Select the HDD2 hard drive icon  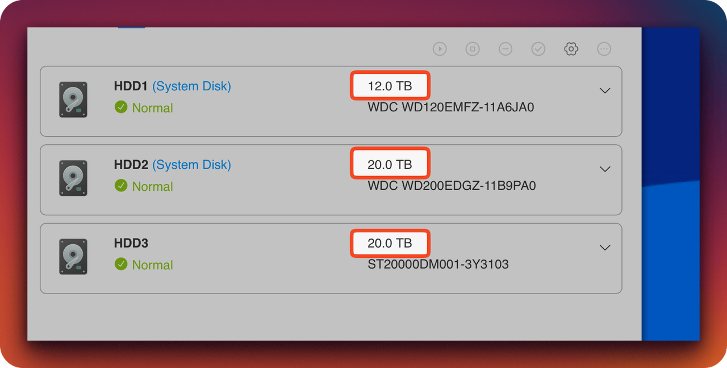73,178
